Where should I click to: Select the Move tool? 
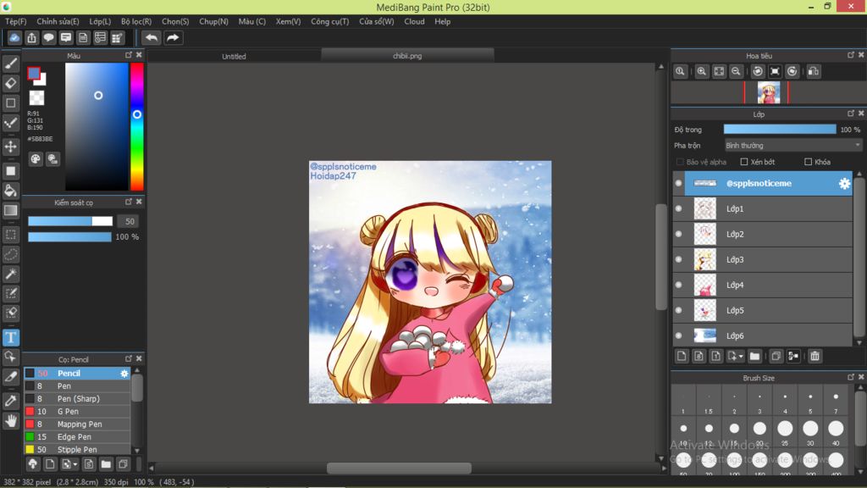coord(10,147)
